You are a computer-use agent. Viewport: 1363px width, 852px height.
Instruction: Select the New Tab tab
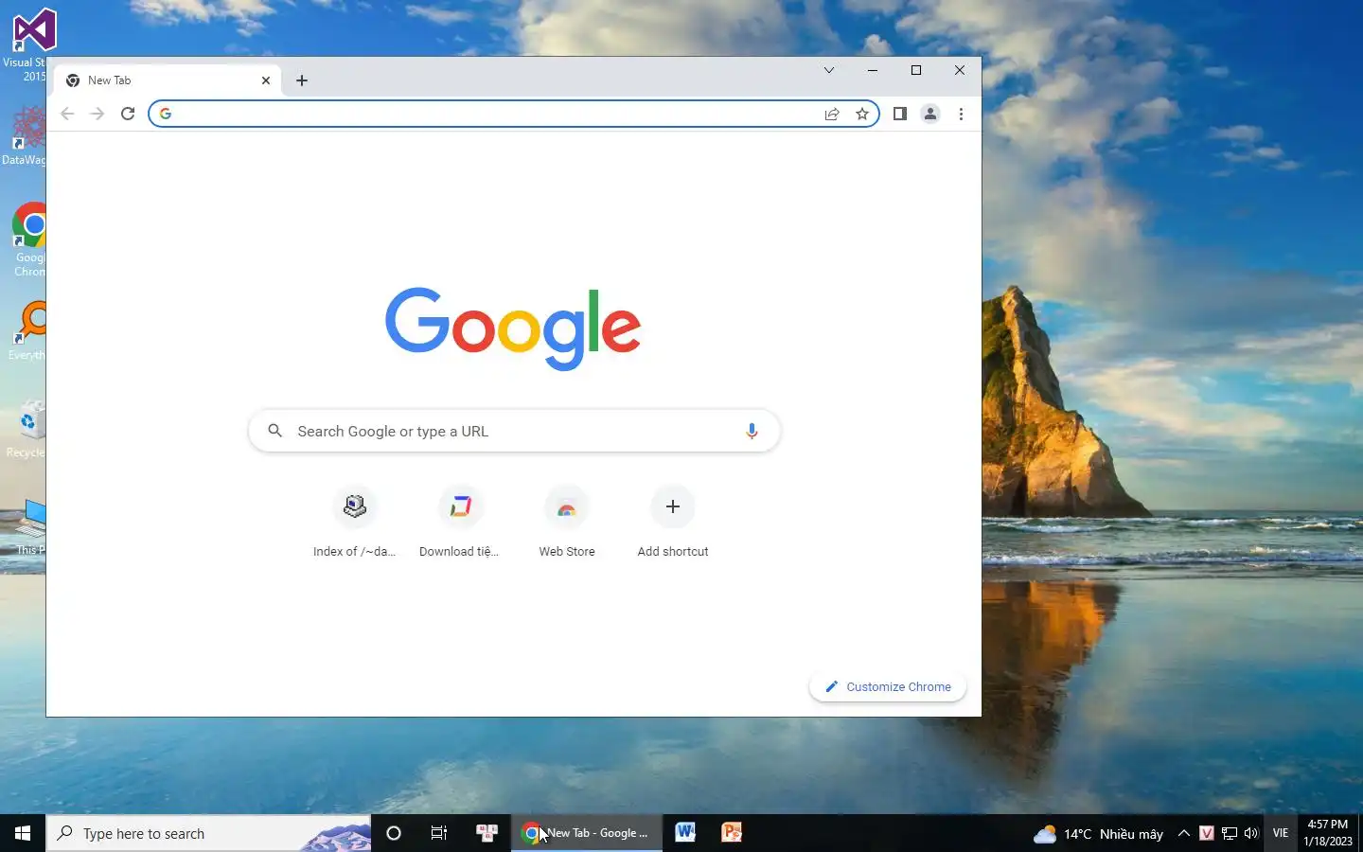[x=168, y=80]
